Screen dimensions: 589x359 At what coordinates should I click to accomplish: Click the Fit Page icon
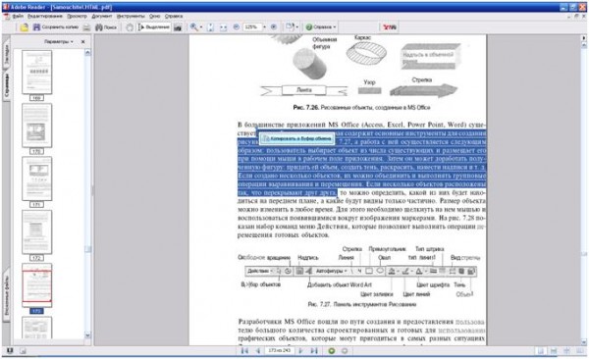[x=210, y=27]
